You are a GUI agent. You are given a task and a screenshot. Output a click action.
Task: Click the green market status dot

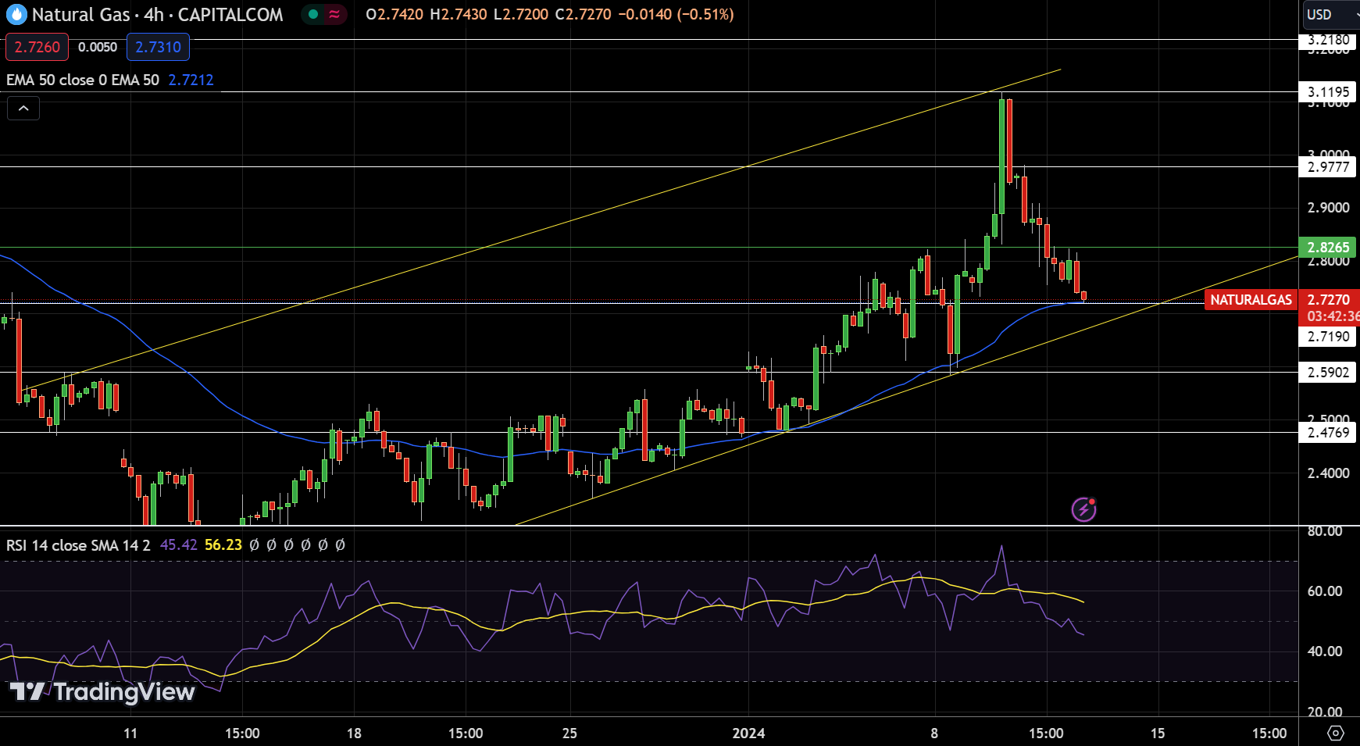pos(313,14)
